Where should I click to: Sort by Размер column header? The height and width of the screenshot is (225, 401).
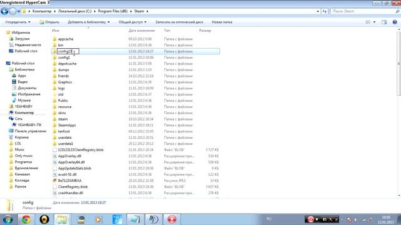pyautogui.click(x=205, y=31)
